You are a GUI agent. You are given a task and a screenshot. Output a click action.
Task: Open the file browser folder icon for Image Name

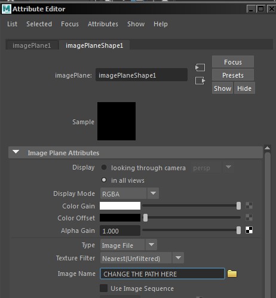point(232,274)
